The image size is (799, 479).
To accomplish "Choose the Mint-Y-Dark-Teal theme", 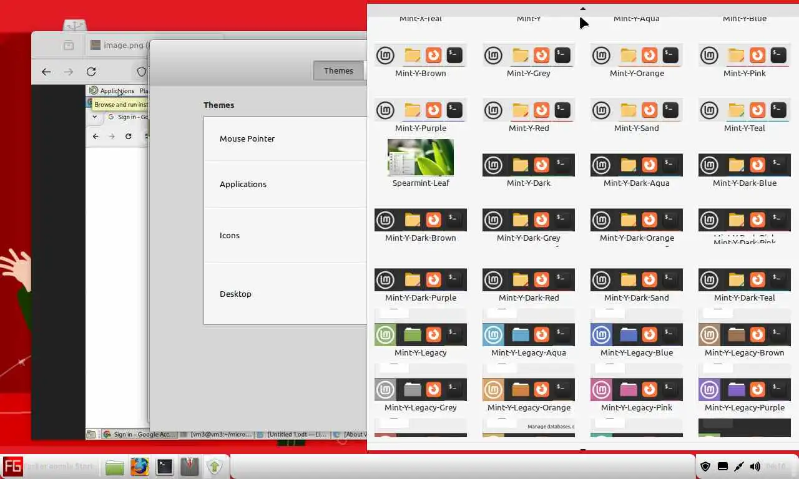I will pyautogui.click(x=745, y=280).
